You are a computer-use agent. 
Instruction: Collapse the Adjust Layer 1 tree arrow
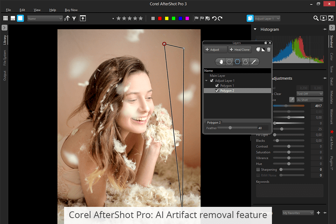(206, 81)
